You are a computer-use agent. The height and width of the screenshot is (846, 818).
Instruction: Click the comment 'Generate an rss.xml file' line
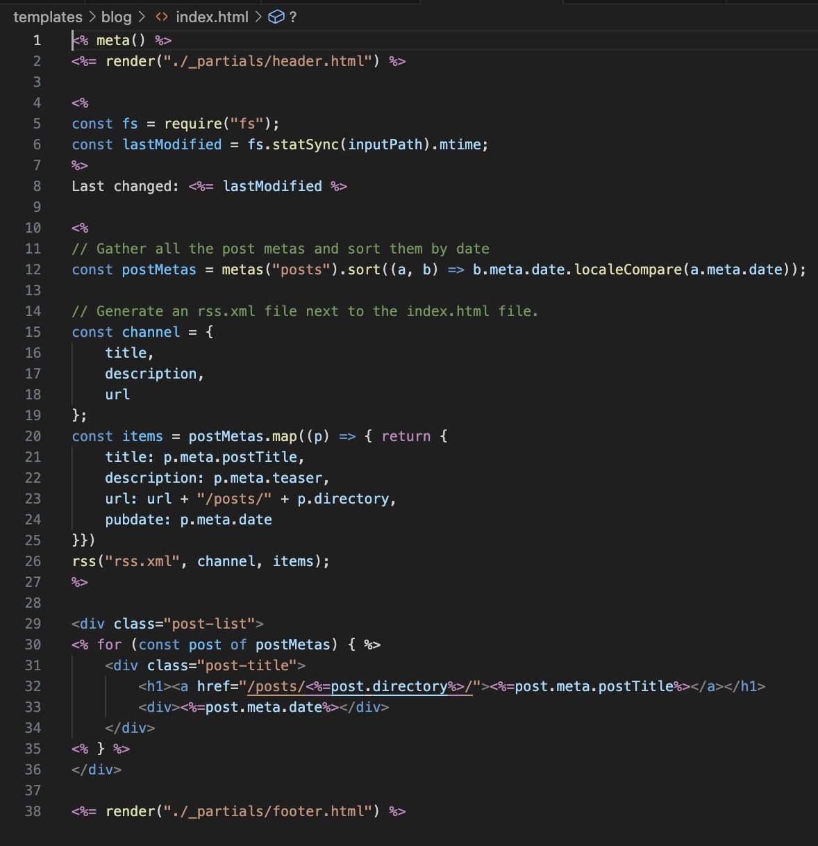coord(306,311)
